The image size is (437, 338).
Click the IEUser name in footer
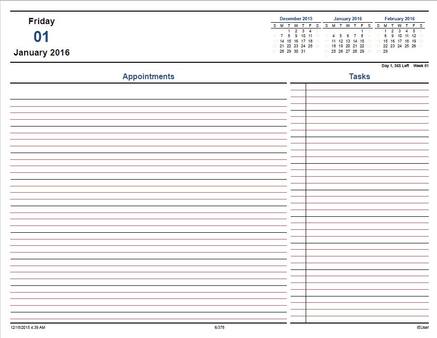pos(423,327)
